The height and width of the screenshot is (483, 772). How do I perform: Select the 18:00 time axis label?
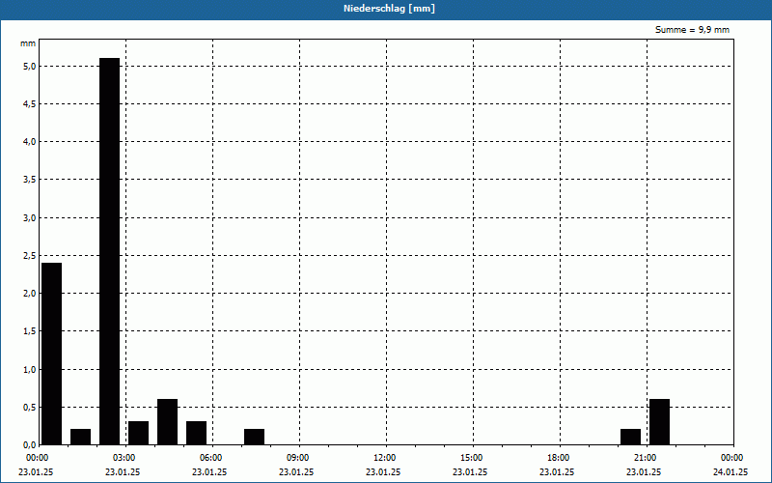pyautogui.click(x=558, y=457)
